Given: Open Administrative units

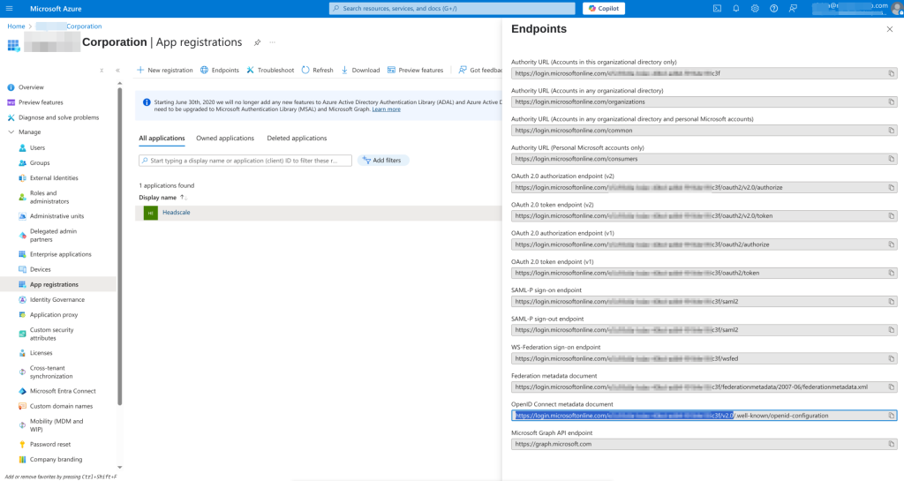Looking at the screenshot, I should 56,216.
